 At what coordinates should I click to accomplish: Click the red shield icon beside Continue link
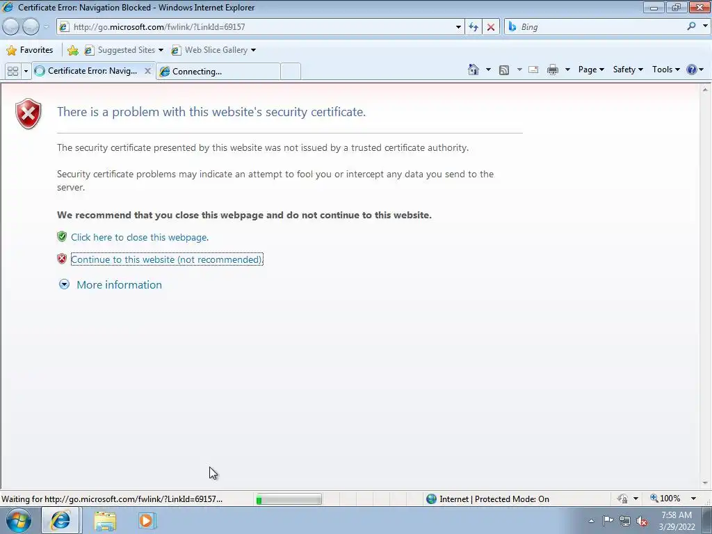(62, 259)
